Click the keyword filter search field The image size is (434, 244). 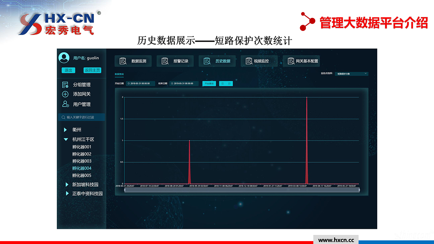(82, 117)
